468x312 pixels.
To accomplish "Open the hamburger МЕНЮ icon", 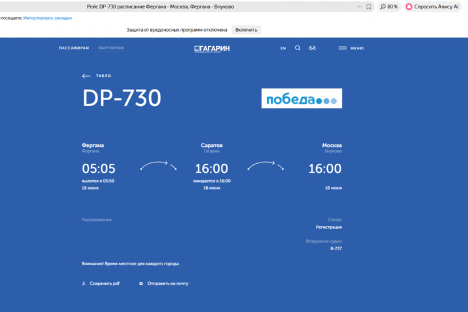I will click(x=343, y=48).
